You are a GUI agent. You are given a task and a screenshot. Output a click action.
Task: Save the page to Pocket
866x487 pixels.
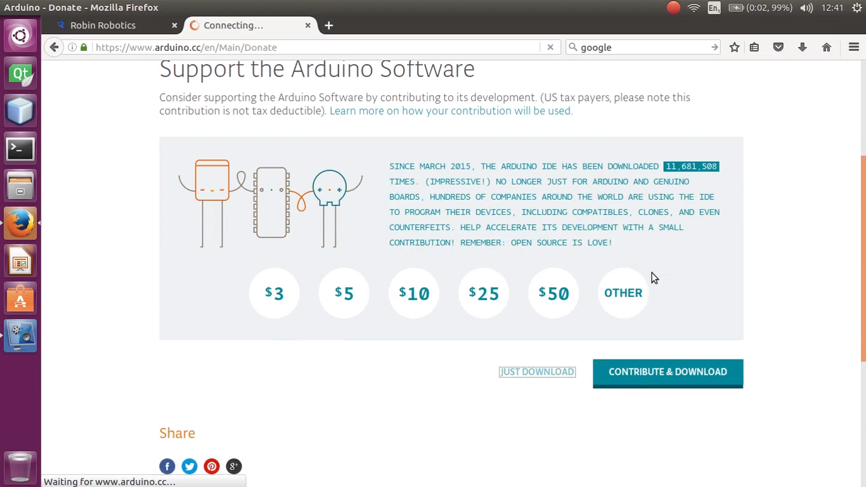tap(779, 47)
